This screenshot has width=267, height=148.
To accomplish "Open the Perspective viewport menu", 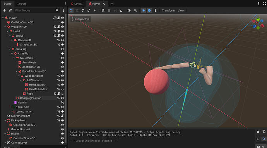I will coord(80,19).
